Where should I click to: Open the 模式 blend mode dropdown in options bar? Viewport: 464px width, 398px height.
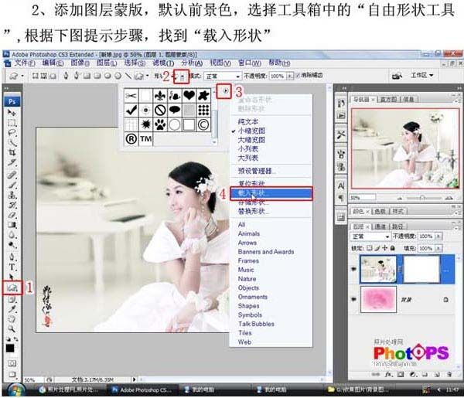223,76
